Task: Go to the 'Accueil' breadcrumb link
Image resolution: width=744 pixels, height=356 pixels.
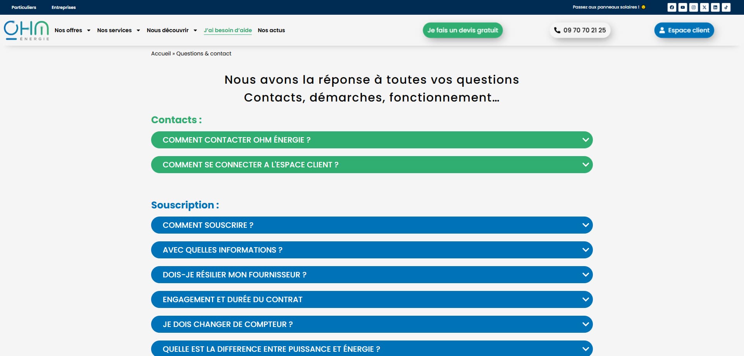Action: 161,53
